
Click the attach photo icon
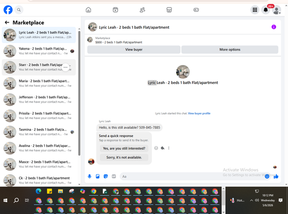point(97,177)
